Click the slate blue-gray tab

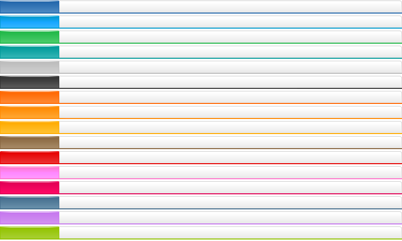(30, 203)
